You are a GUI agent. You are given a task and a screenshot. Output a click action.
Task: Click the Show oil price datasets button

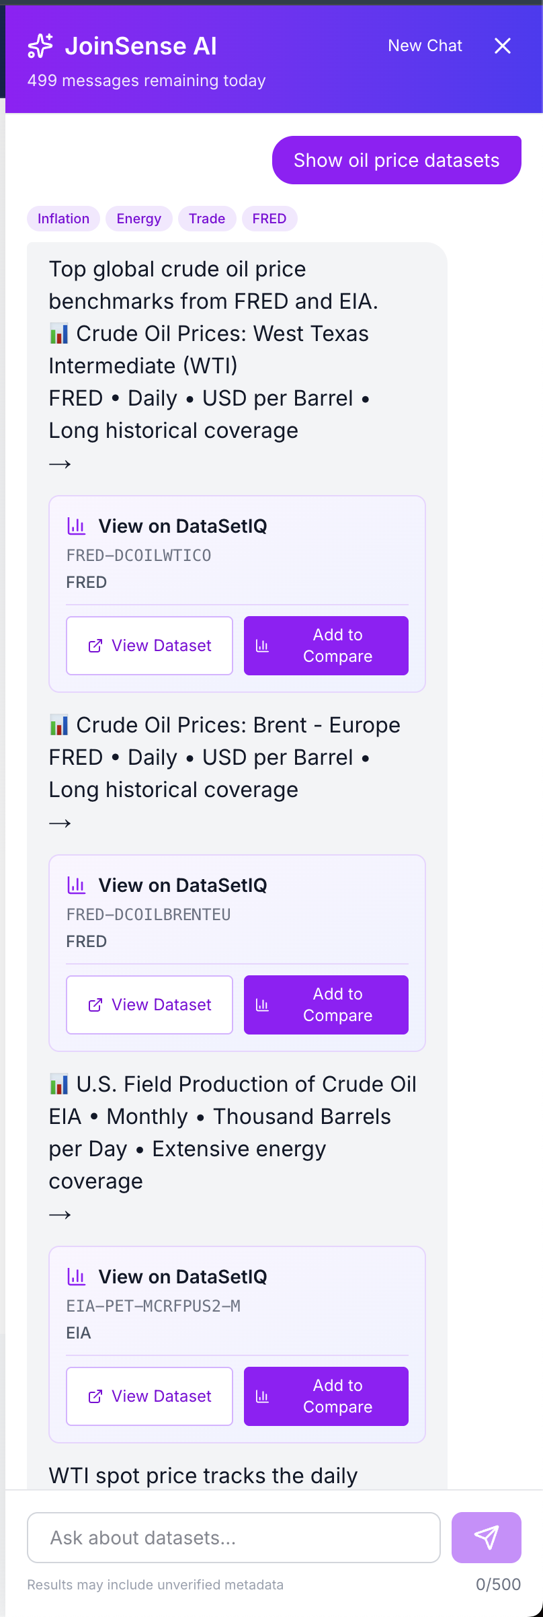coord(396,159)
